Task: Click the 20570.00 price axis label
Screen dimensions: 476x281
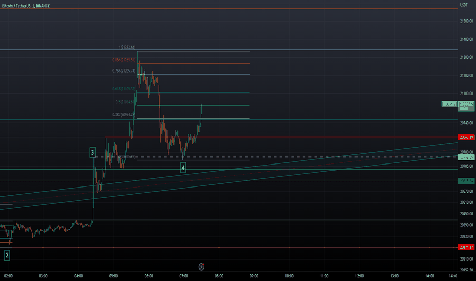Action: tap(467, 191)
